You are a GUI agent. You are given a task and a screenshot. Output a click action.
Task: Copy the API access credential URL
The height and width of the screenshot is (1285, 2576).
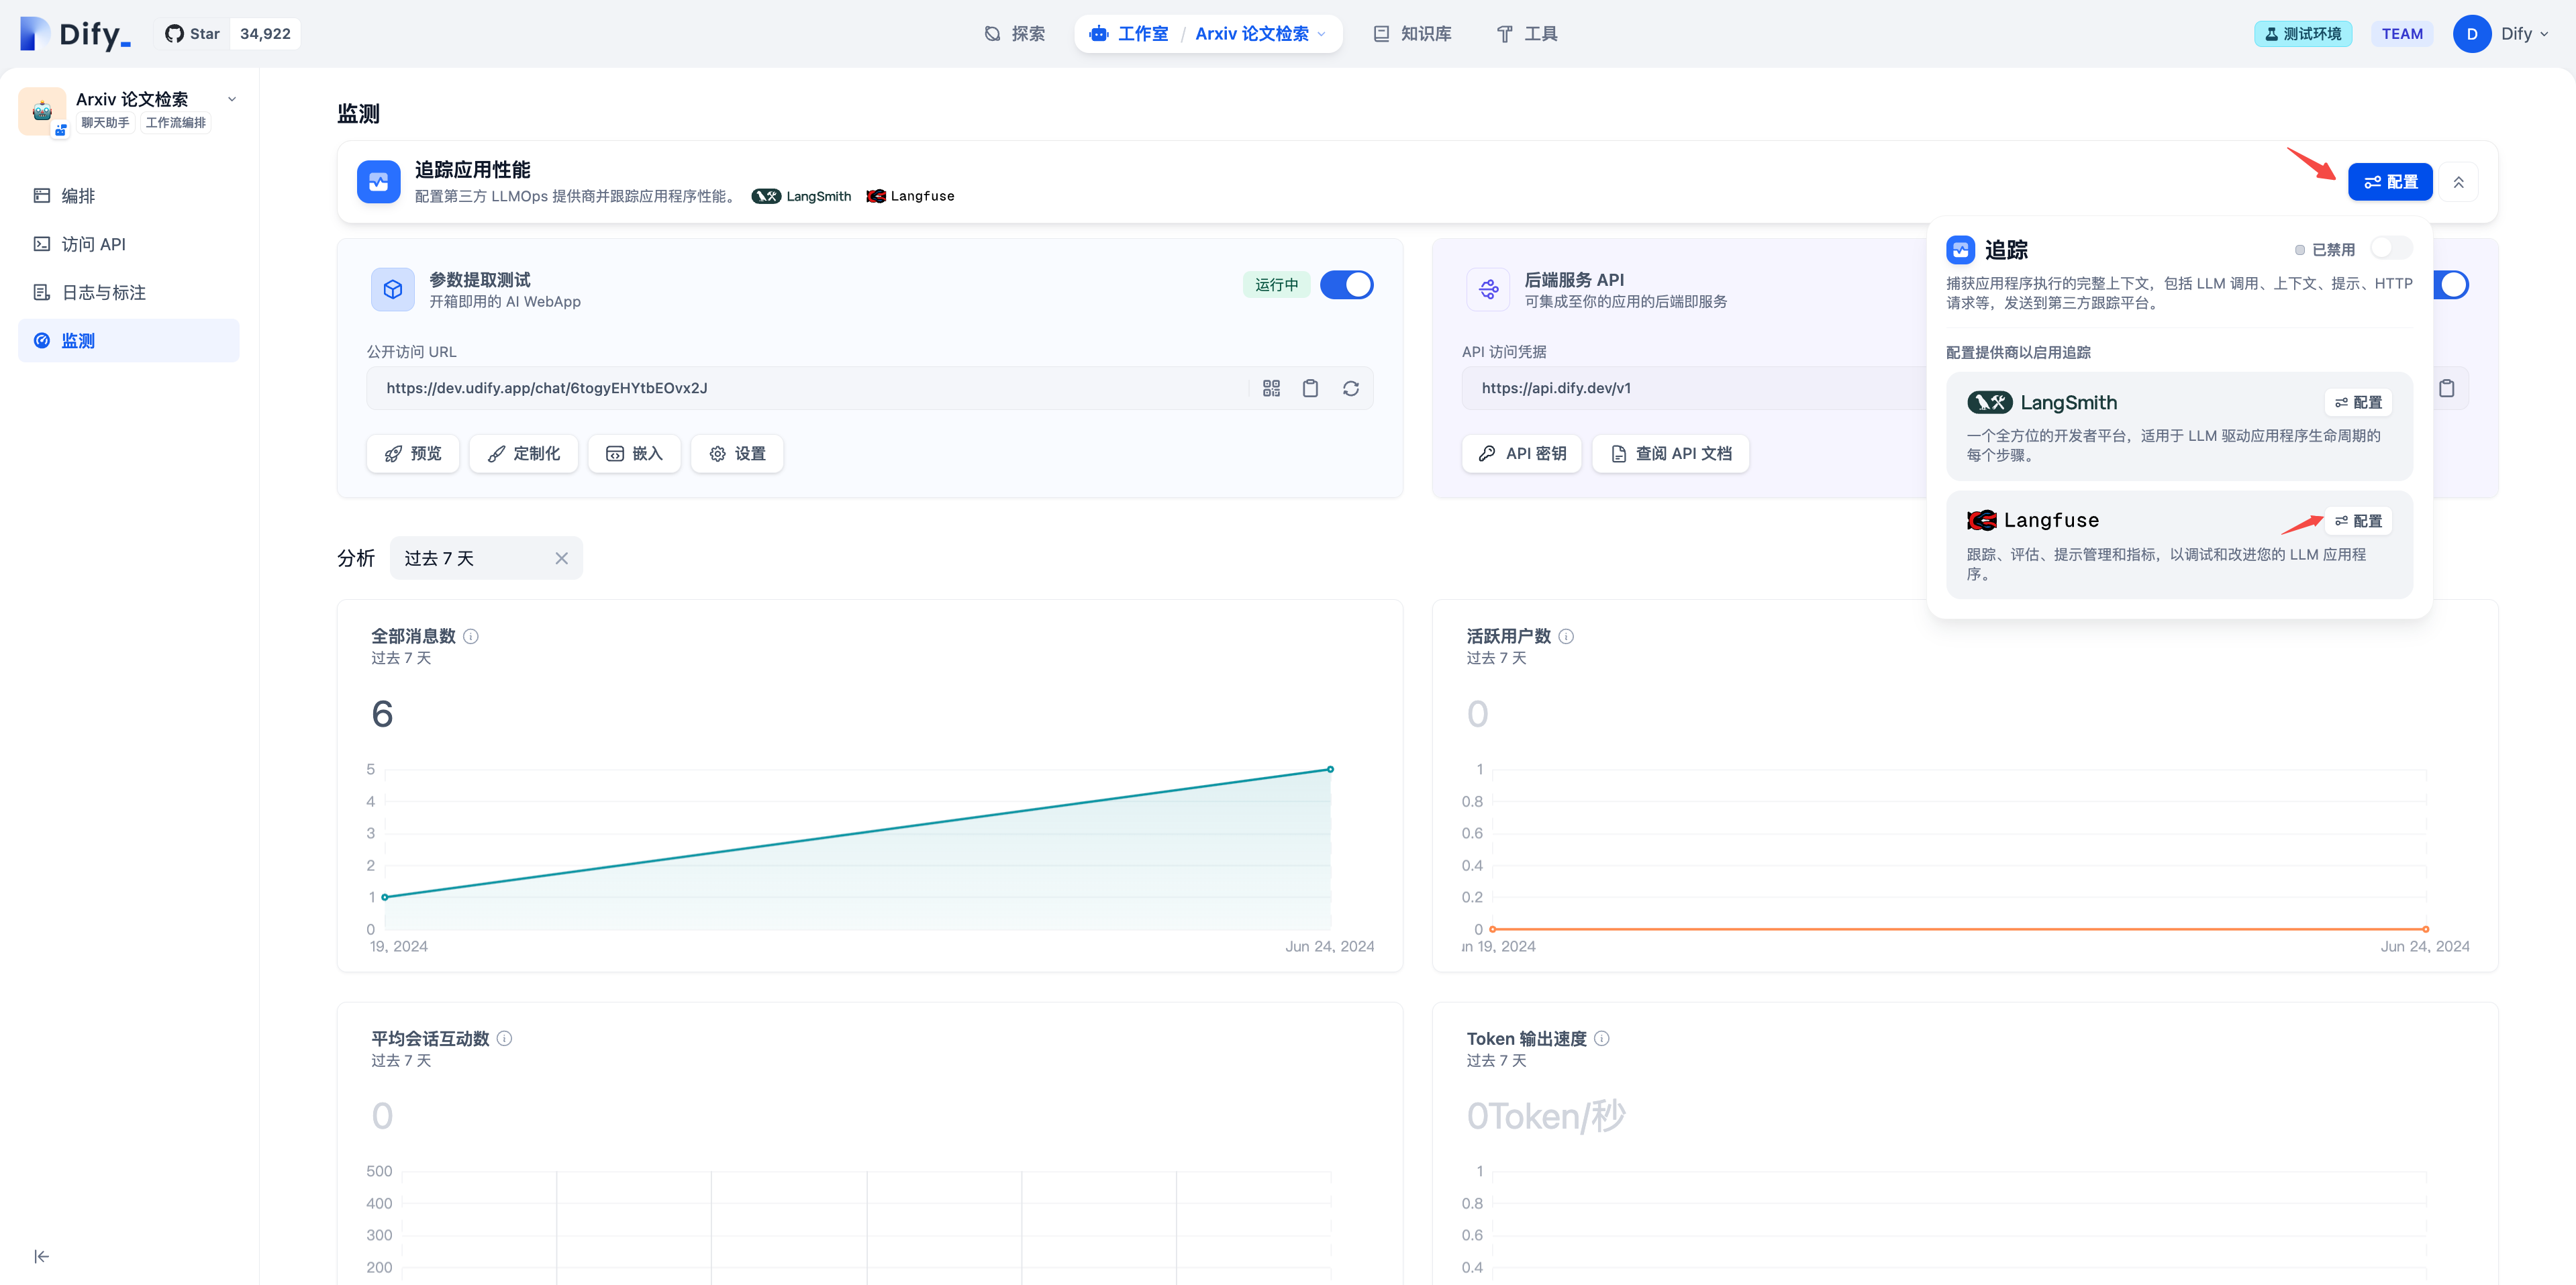tap(2446, 388)
